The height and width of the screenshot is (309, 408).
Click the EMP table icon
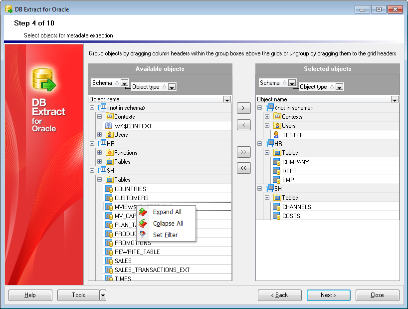[x=276, y=180]
